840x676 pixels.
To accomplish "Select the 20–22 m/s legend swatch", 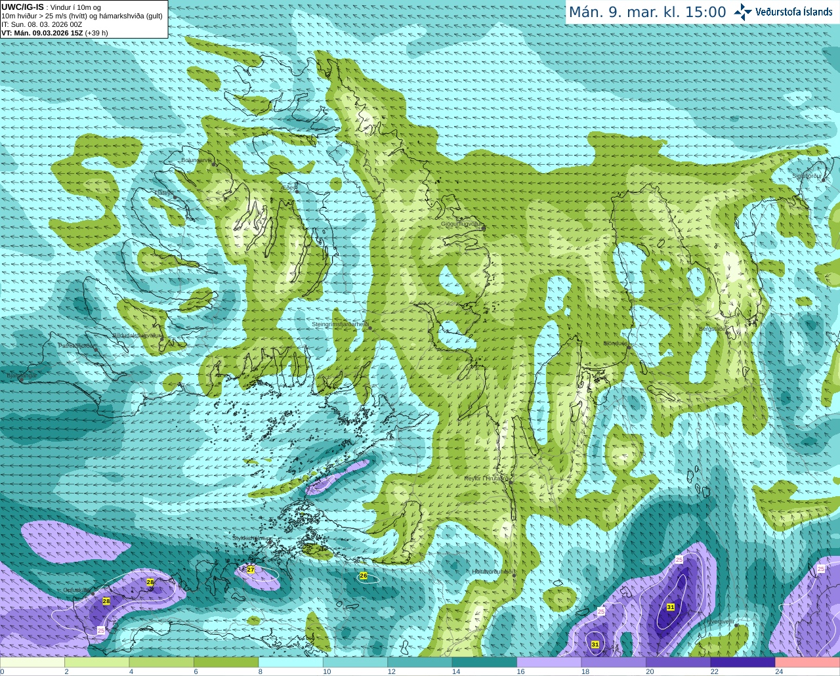I will pyautogui.click(x=679, y=662).
